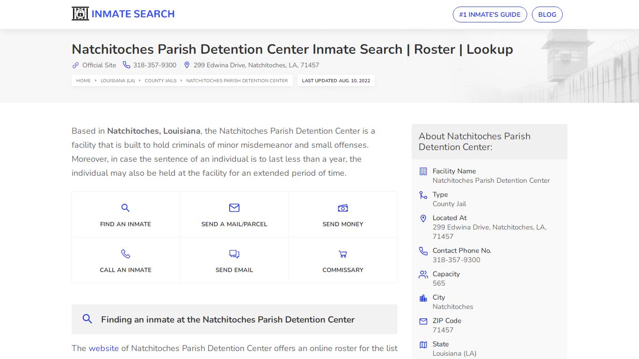Click the location pin beside Located At
This screenshot has height=359, width=639.
pyautogui.click(x=423, y=218)
